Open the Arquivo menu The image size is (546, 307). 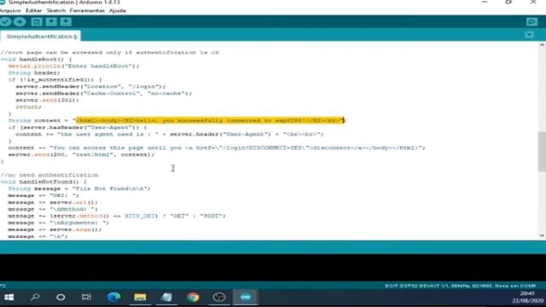[x=10, y=10]
